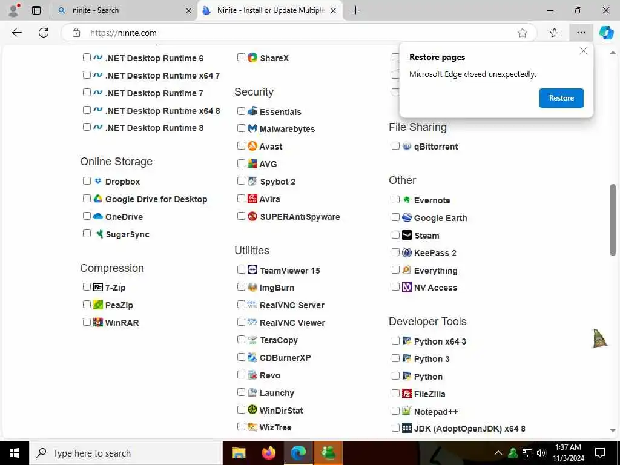Click the SugarSync bird icon
Image resolution: width=620 pixels, height=465 pixels.
coord(99,234)
